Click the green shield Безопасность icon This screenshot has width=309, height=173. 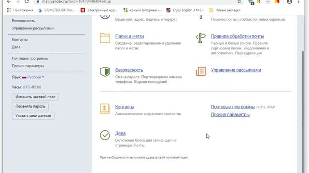point(105,72)
